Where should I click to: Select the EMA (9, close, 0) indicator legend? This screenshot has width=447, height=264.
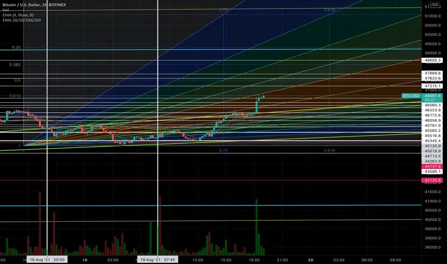coord(18,15)
